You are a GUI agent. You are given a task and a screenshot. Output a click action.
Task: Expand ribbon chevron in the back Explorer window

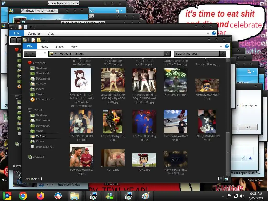coord(208,33)
